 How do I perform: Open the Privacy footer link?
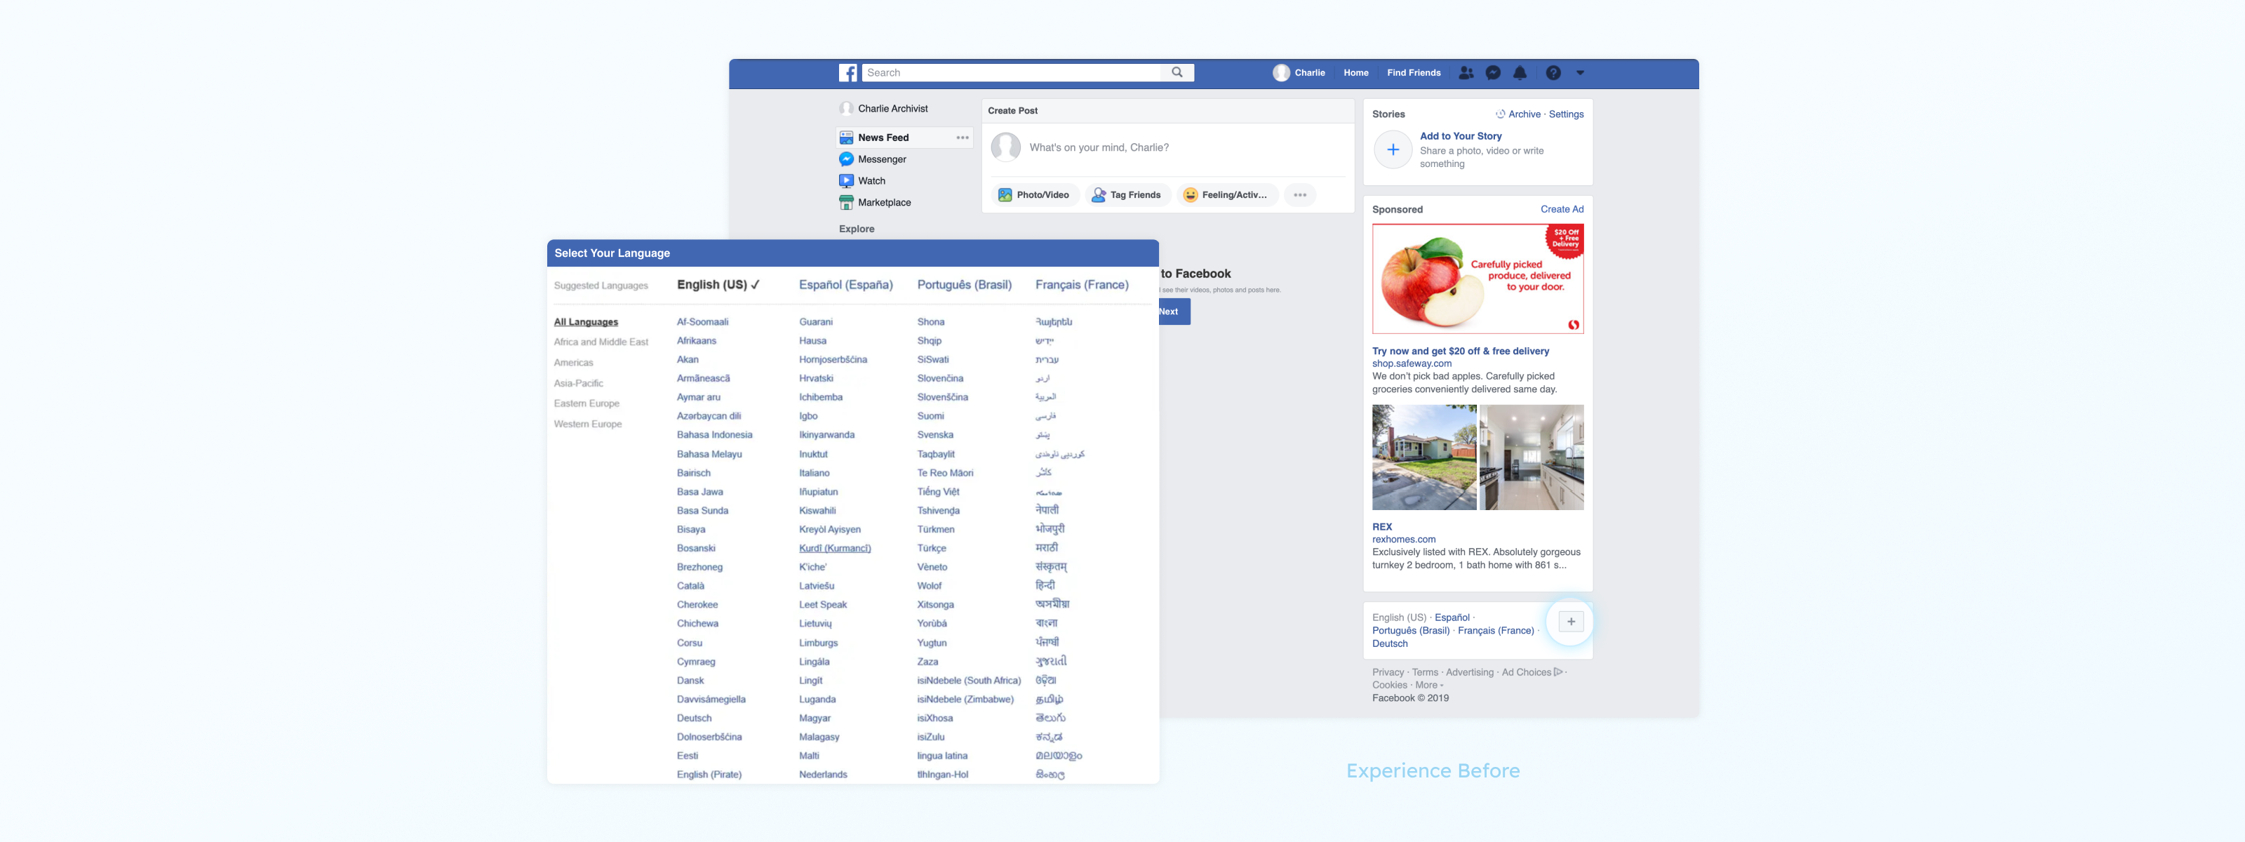pyautogui.click(x=1388, y=673)
